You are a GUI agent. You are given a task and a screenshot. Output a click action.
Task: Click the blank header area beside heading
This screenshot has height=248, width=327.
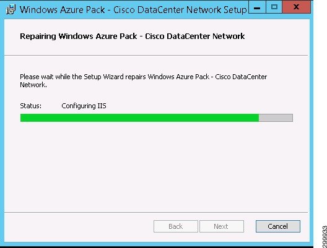click(x=276, y=36)
